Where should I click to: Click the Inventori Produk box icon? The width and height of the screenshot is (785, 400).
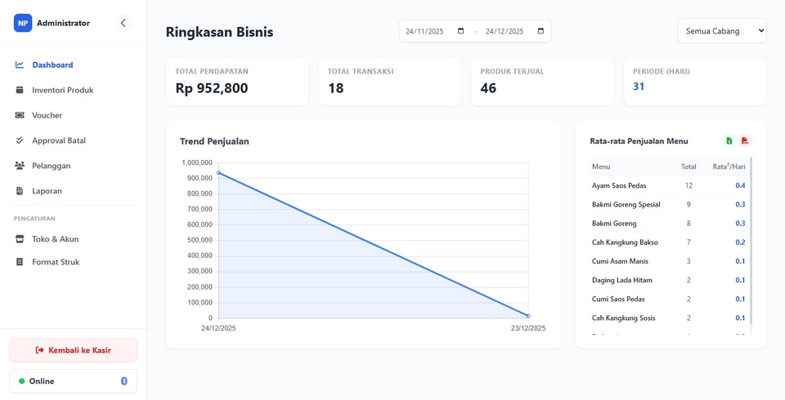point(20,90)
